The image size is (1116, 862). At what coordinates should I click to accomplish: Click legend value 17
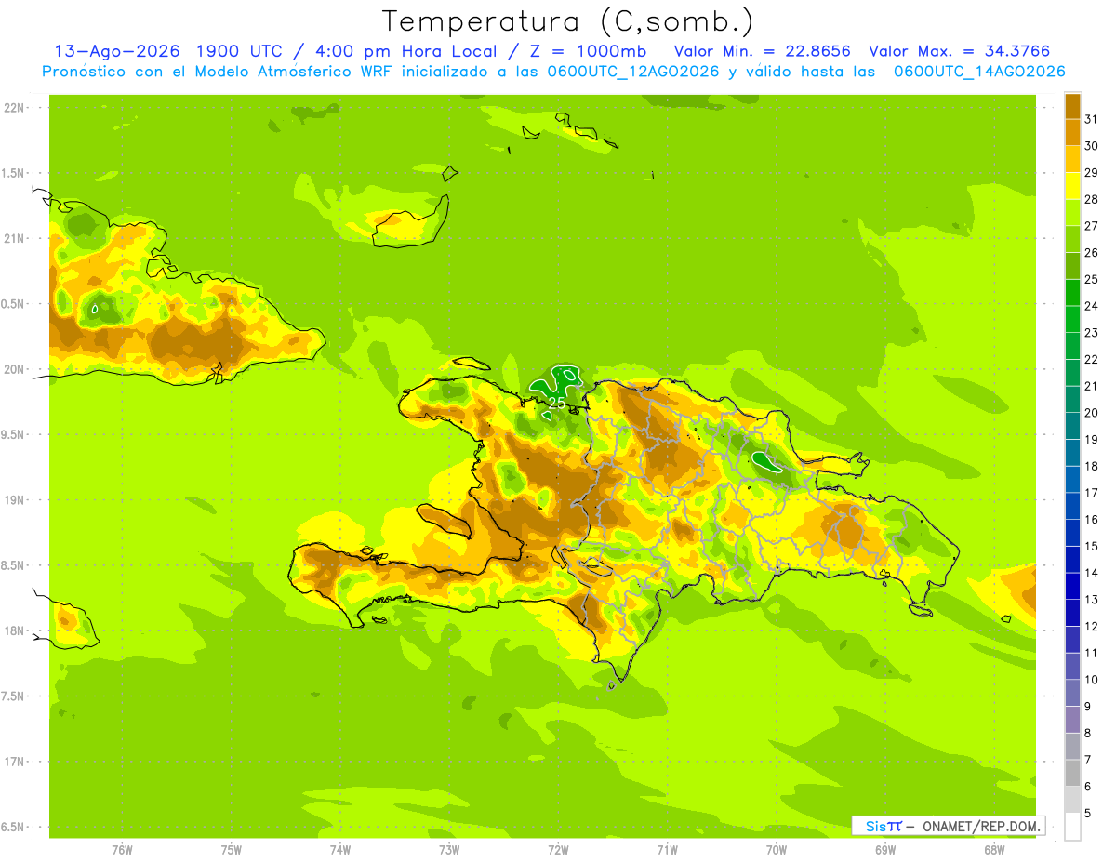pos(1092,493)
